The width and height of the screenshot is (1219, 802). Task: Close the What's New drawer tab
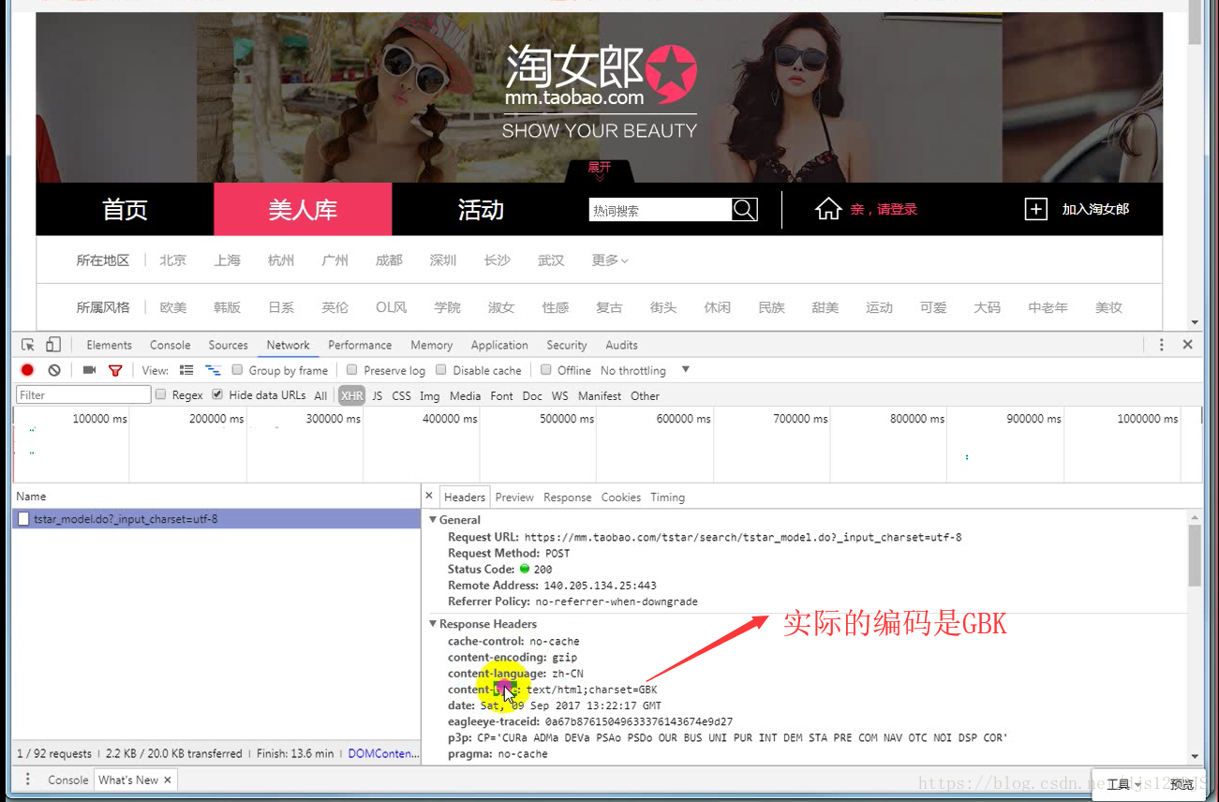click(168, 780)
